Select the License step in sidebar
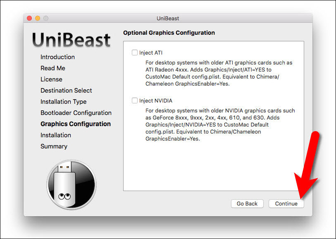Image resolution: width=336 pixels, height=239 pixels. click(x=51, y=79)
